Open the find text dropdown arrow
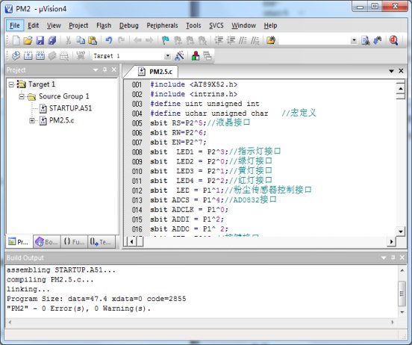412x345 pixels. click(x=354, y=40)
